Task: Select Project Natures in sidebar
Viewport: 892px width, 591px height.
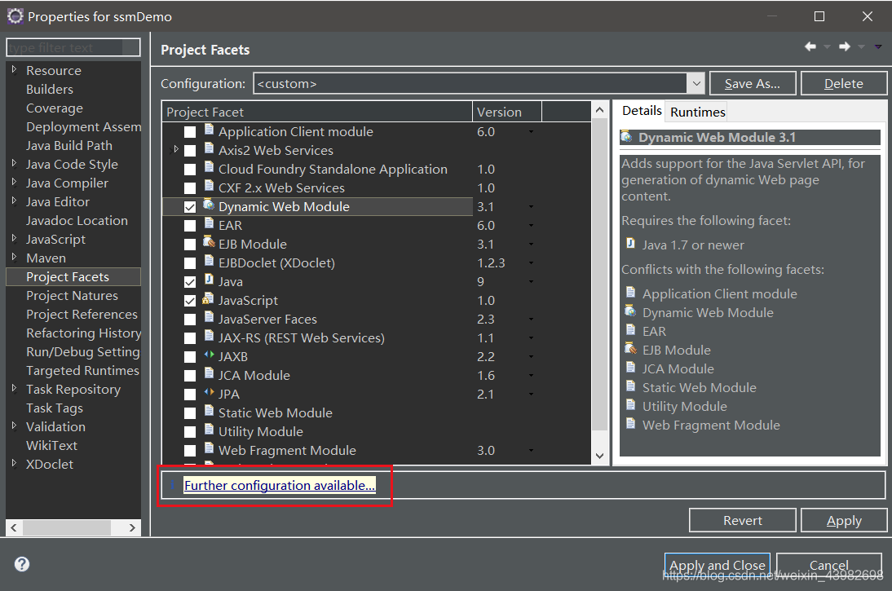Action: (72, 296)
